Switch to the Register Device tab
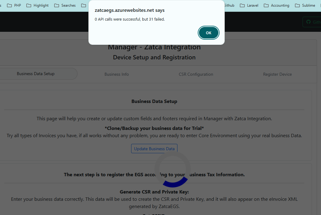Viewport: 321px width, 215px height. click(277, 74)
